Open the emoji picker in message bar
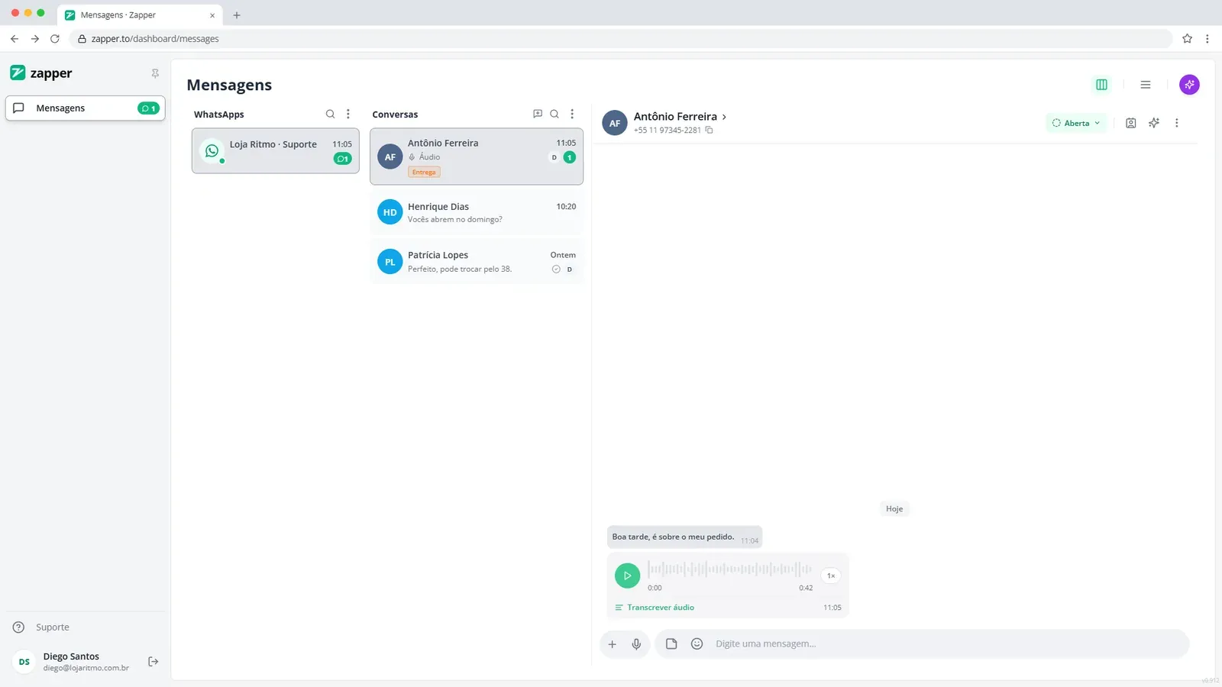Screen dimensions: 1222x687 [x=697, y=644]
